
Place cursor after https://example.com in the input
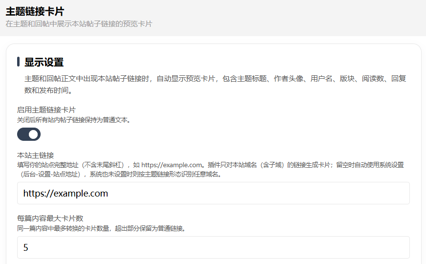[109, 194]
